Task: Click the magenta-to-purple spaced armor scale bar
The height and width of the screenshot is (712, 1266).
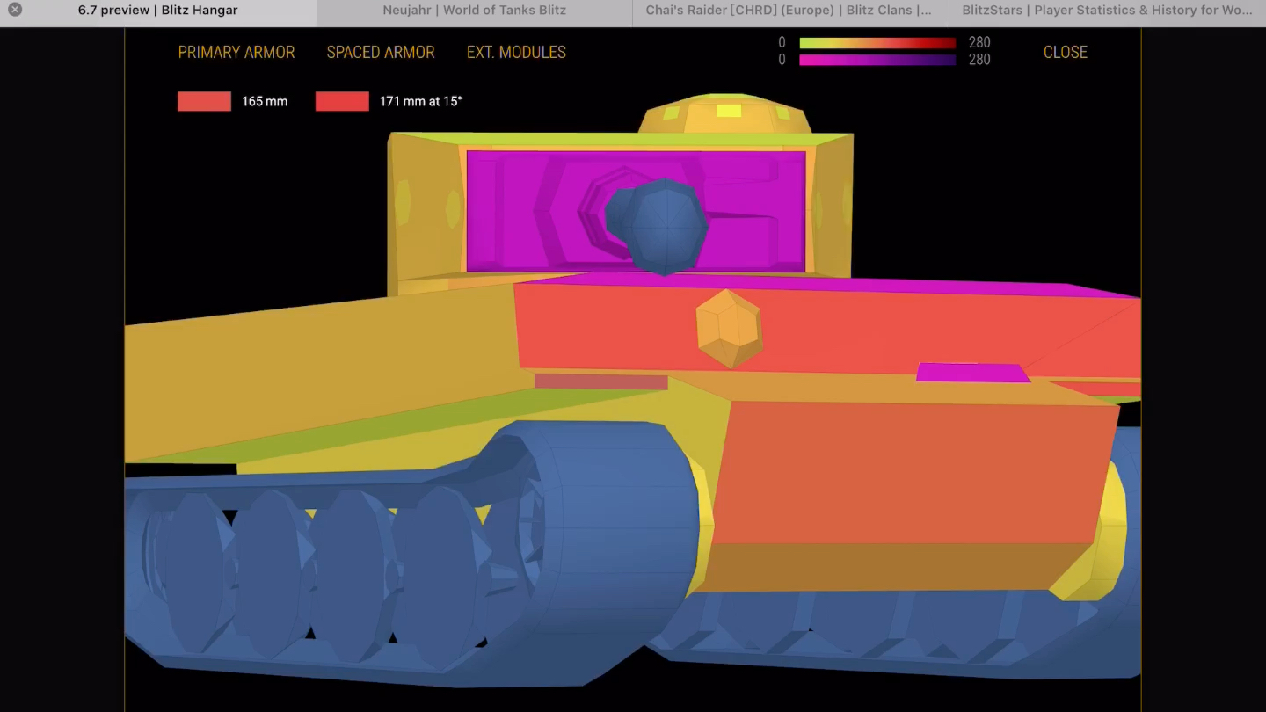Action: [x=877, y=60]
